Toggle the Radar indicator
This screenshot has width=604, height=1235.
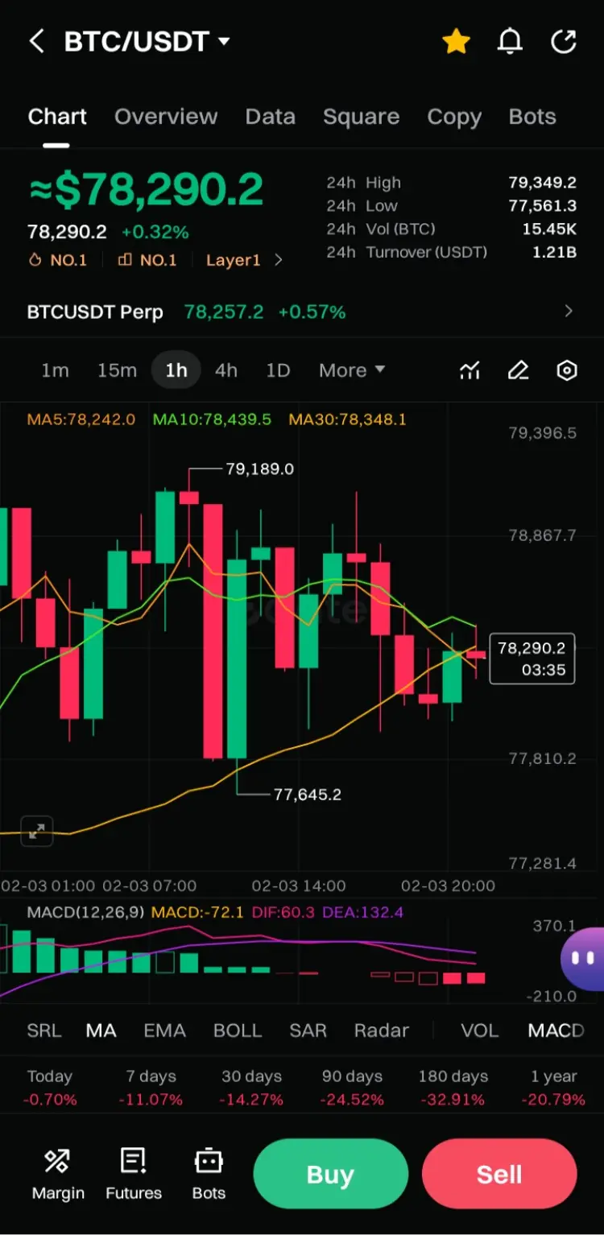[x=382, y=1031]
